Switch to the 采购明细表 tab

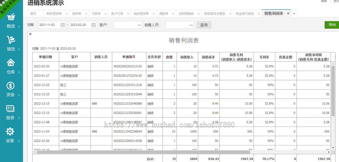(186, 13)
